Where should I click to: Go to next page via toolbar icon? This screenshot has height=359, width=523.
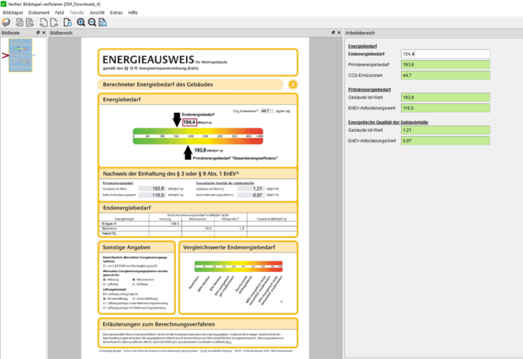tap(54, 22)
